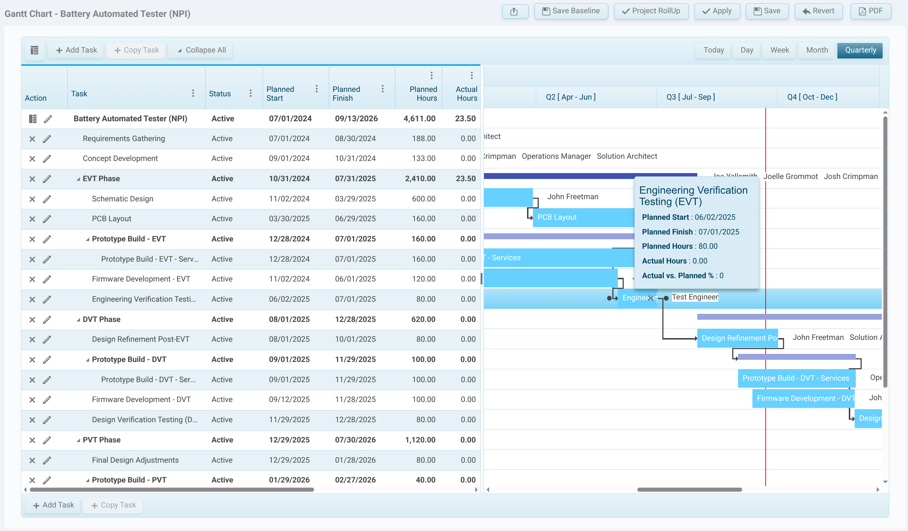Collapse the PVT Phase group
908x531 pixels.
click(x=78, y=440)
